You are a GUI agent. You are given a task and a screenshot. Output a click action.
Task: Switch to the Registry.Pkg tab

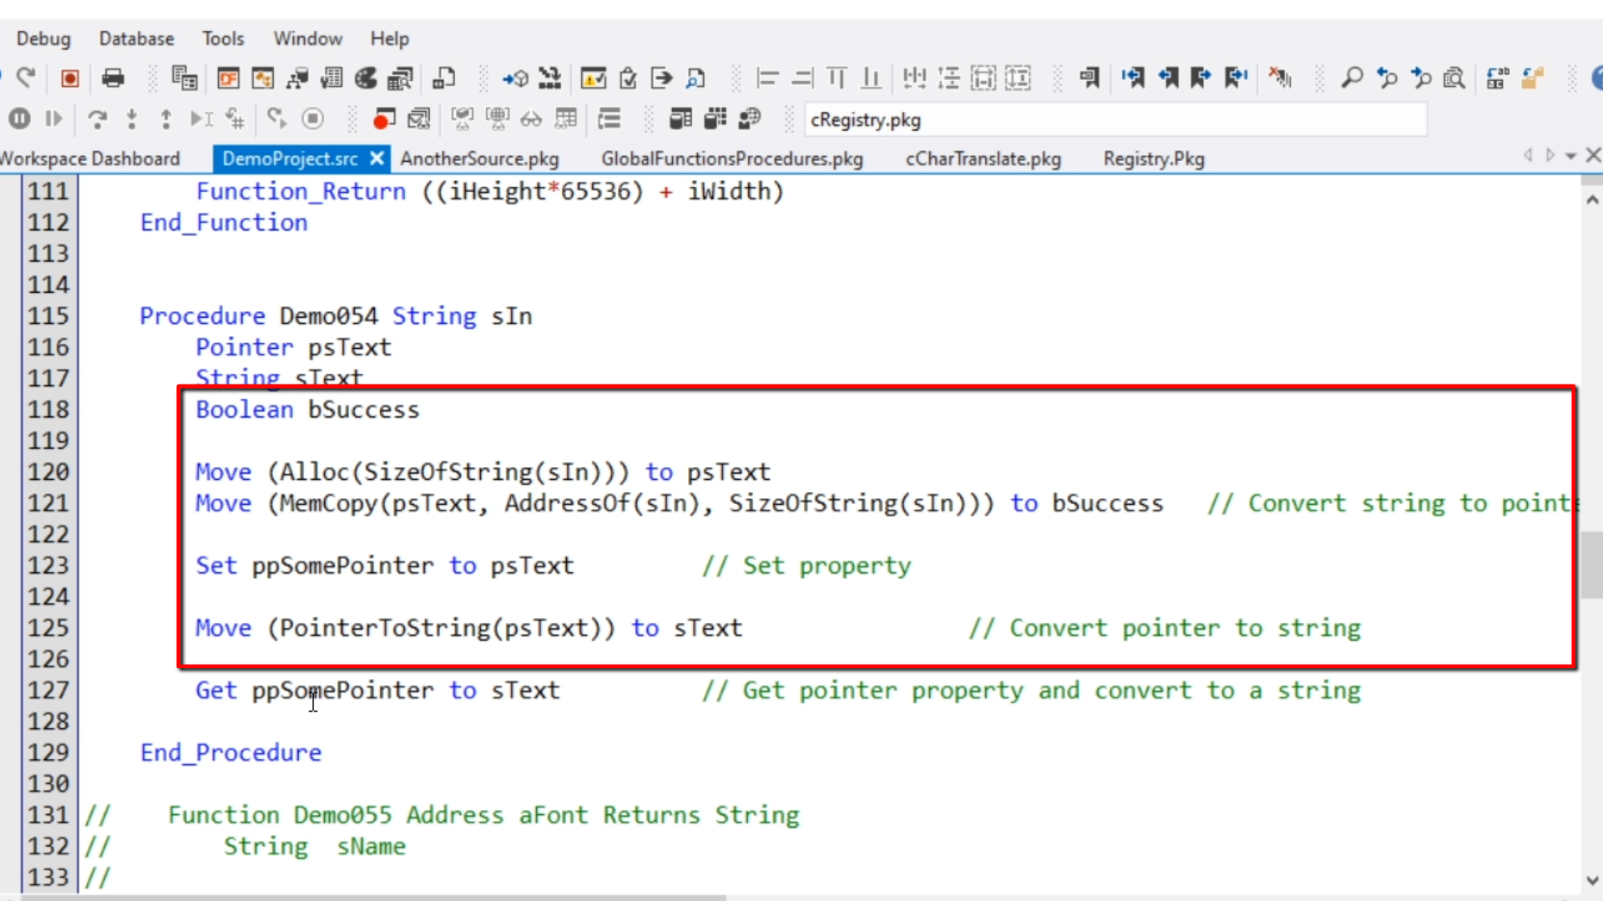(x=1153, y=159)
